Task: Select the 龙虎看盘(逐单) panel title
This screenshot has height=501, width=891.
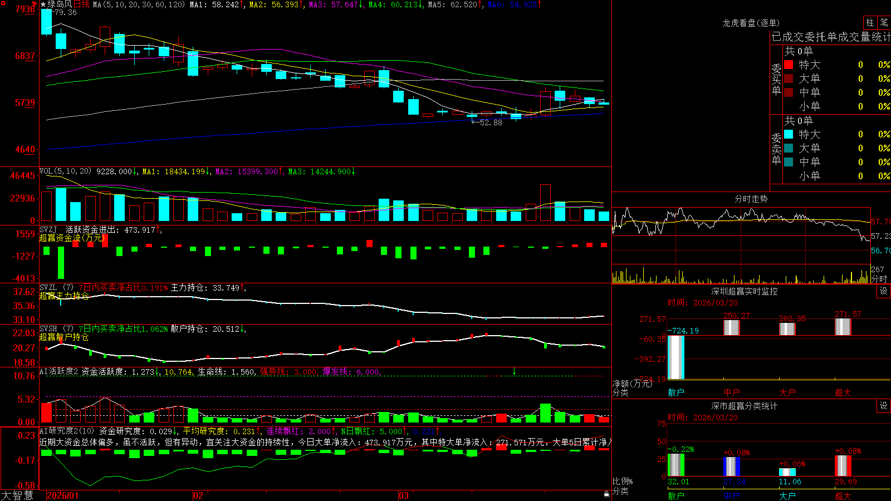Action: (x=751, y=23)
